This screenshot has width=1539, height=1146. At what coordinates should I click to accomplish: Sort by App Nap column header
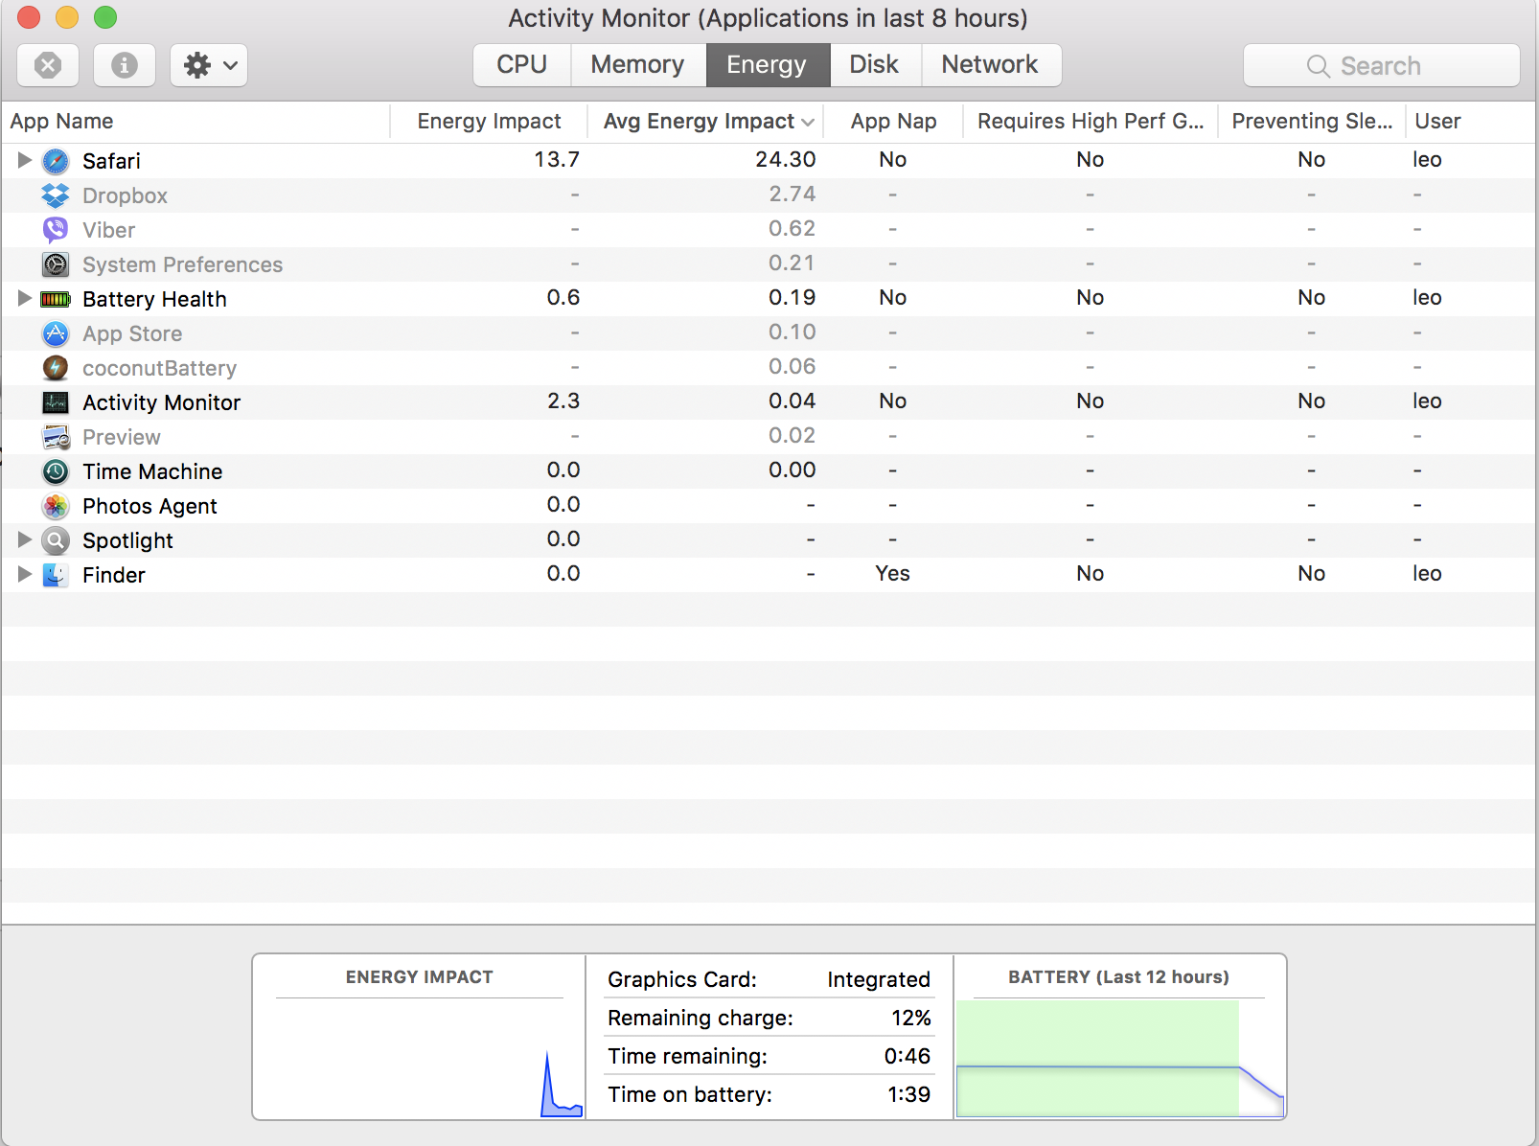(x=895, y=121)
